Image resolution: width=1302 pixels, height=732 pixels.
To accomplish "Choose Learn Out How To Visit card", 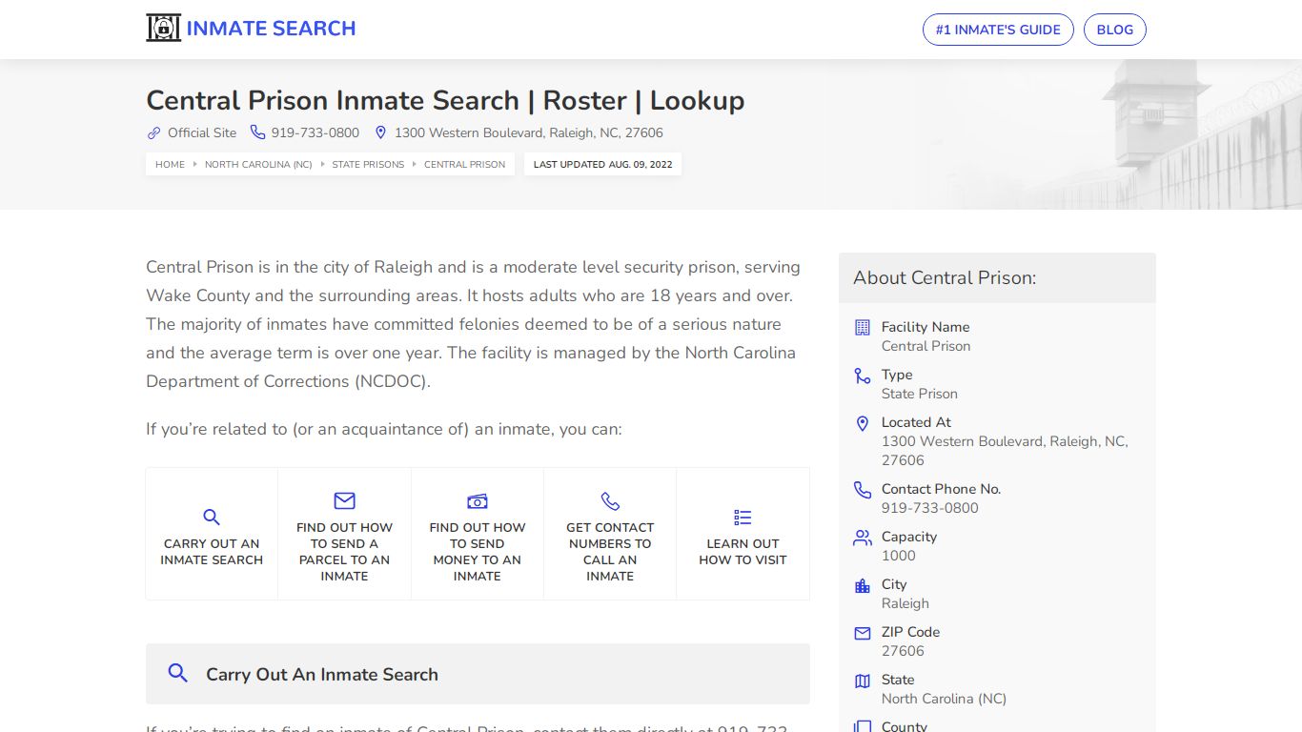I will (x=743, y=534).
